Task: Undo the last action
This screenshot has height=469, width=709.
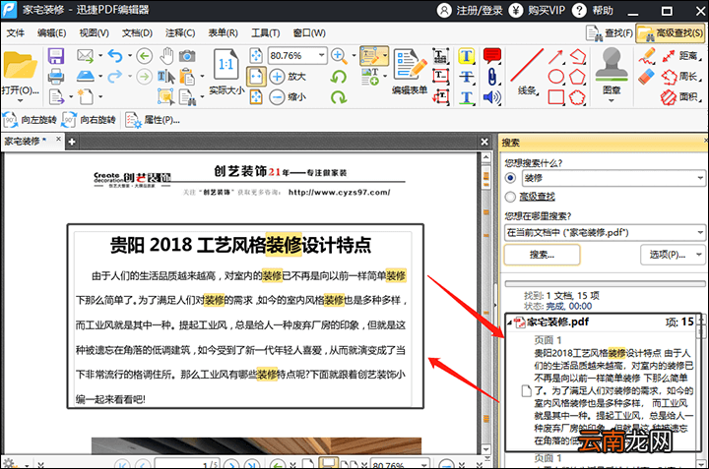Action: pos(115,56)
